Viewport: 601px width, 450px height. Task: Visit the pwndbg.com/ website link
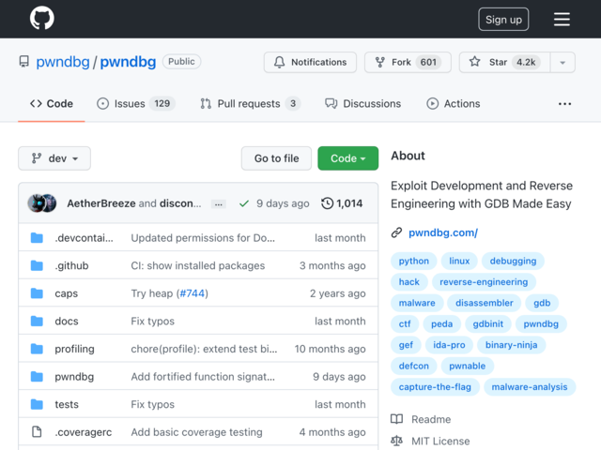pyautogui.click(x=443, y=232)
